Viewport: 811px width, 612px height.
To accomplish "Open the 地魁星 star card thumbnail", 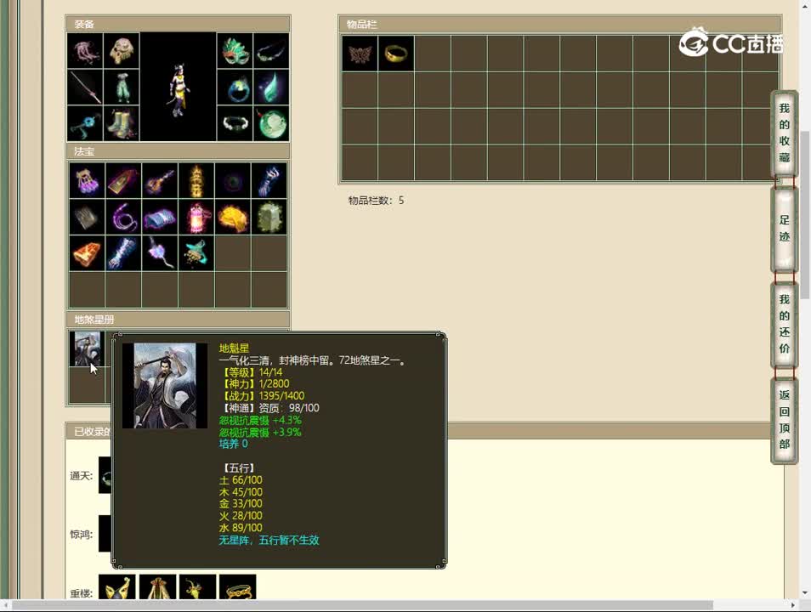I will (87, 349).
